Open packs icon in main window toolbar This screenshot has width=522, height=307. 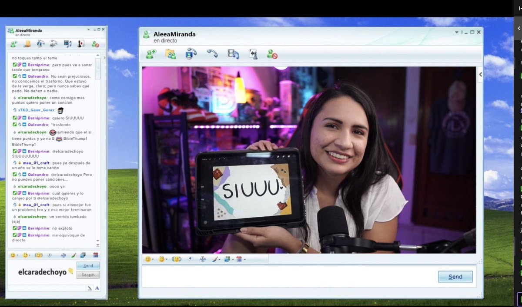(227, 259)
